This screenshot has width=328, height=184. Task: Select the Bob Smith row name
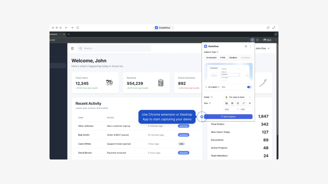84,135
